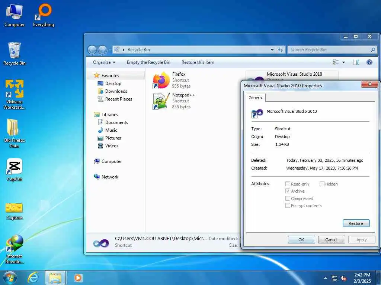Open the Videos library
This screenshot has width=381, height=285.
point(112,145)
